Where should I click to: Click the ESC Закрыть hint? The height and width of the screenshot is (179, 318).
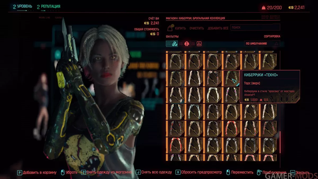(300, 172)
